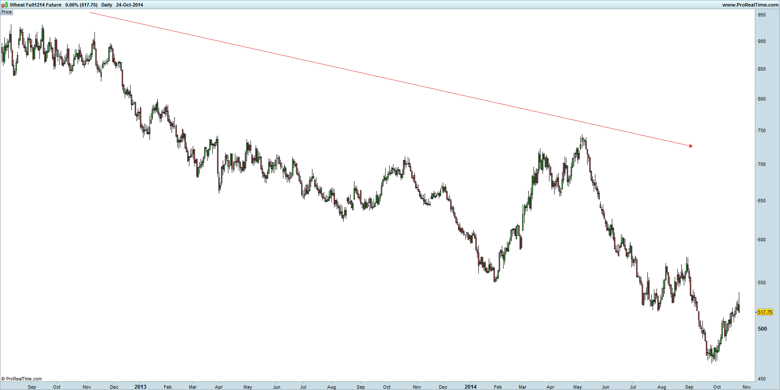Click the 550 price axis label

coord(761,283)
